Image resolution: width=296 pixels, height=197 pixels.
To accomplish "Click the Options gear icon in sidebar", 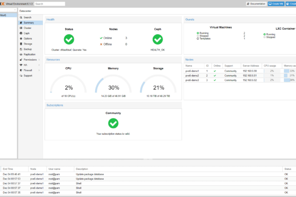I will point(21,38).
